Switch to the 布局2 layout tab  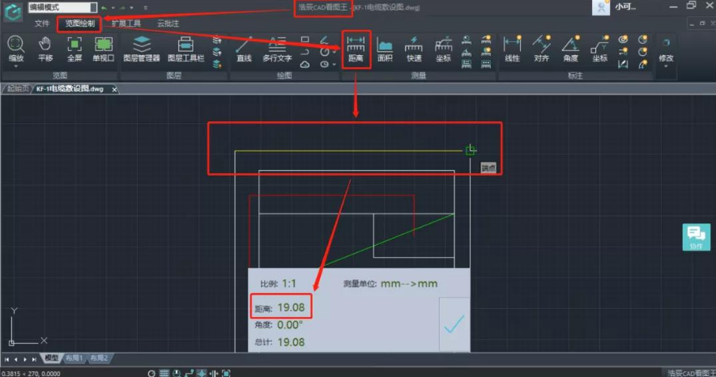[x=99, y=358]
